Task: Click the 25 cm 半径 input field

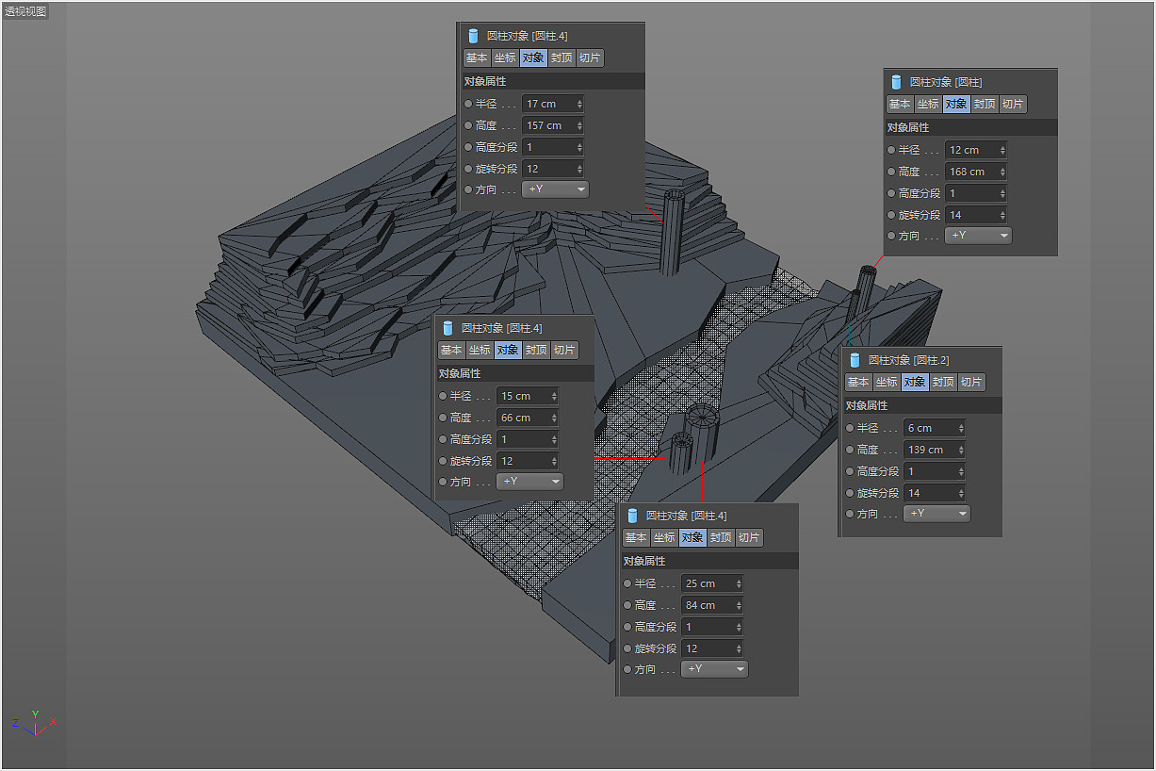Action: (x=712, y=583)
